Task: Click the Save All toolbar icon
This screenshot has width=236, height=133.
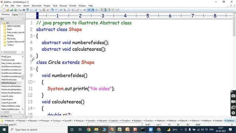Action: coord(15,10)
